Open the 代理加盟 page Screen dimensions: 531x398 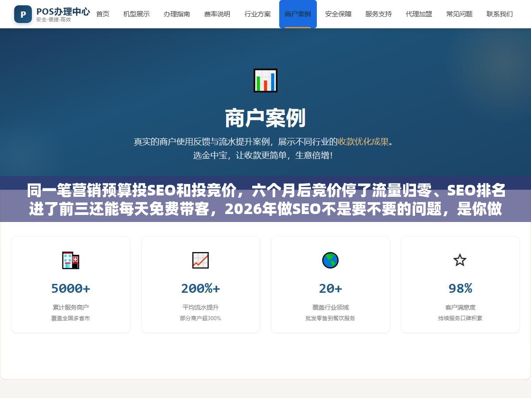419,14
